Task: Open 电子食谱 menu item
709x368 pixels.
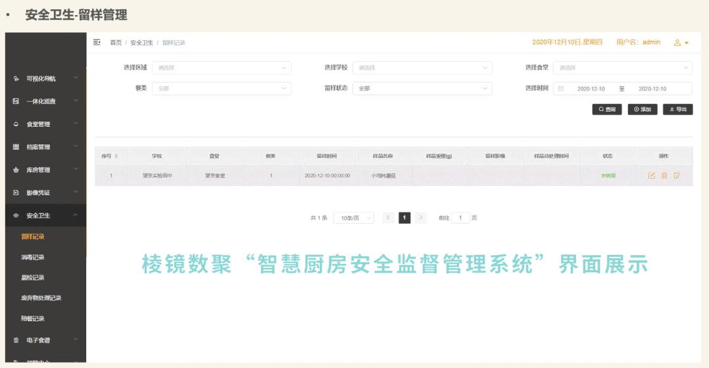Action: click(x=45, y=340)
